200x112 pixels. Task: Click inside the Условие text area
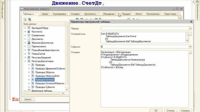pos(145,79)
